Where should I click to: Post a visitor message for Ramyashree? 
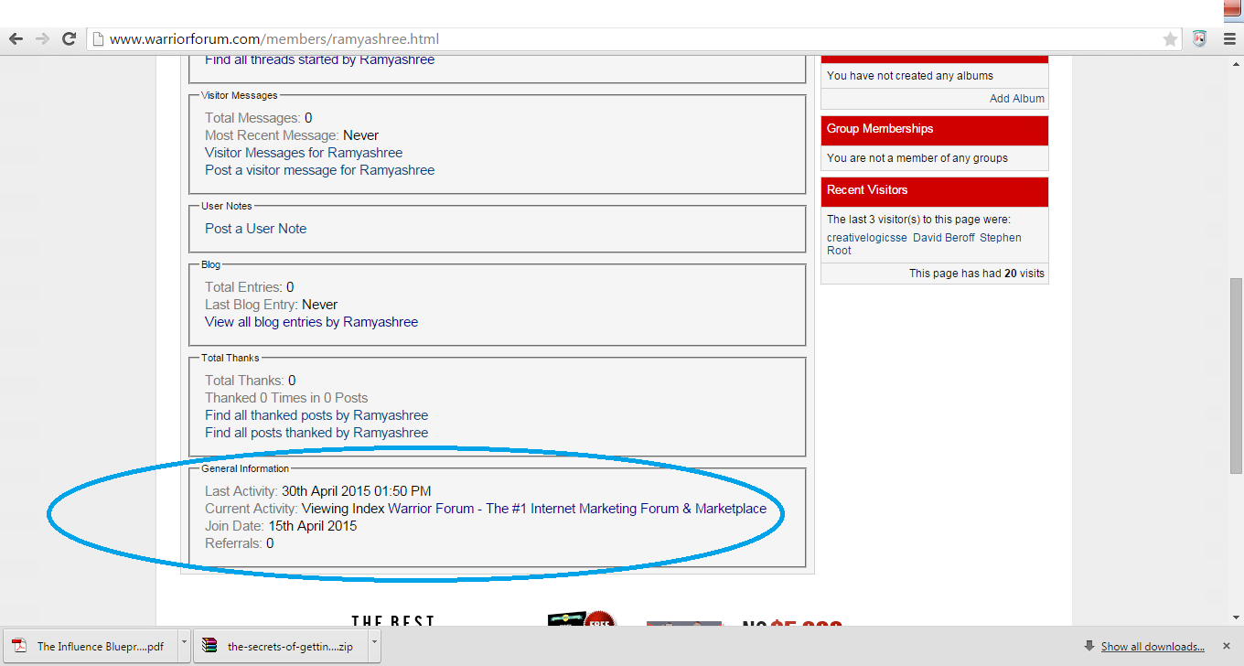click(x=319, y=170)
